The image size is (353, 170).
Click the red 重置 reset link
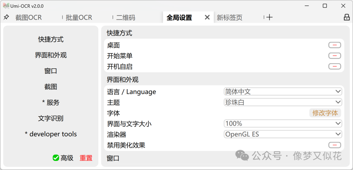(86, 158)
